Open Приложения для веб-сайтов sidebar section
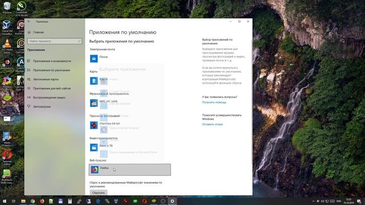This screenshot has width=365, height=205. coord(52,88)
